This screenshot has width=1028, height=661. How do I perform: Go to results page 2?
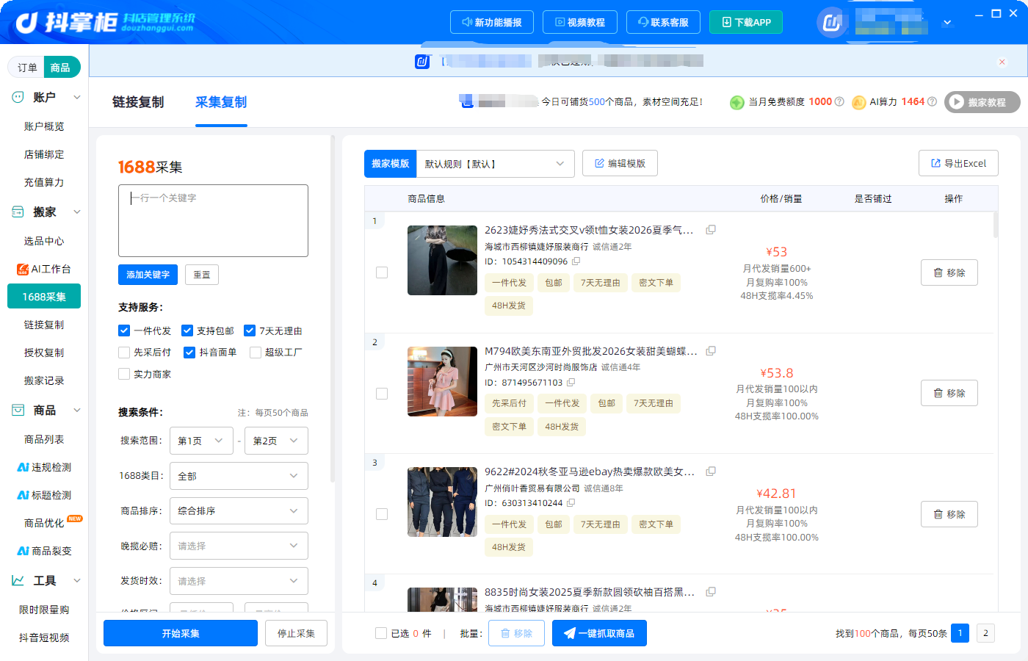coord(985,633)
